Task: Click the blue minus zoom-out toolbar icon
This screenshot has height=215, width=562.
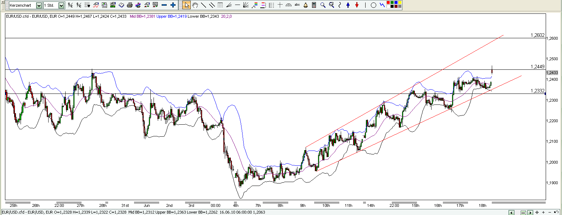Action: [164, 5]
